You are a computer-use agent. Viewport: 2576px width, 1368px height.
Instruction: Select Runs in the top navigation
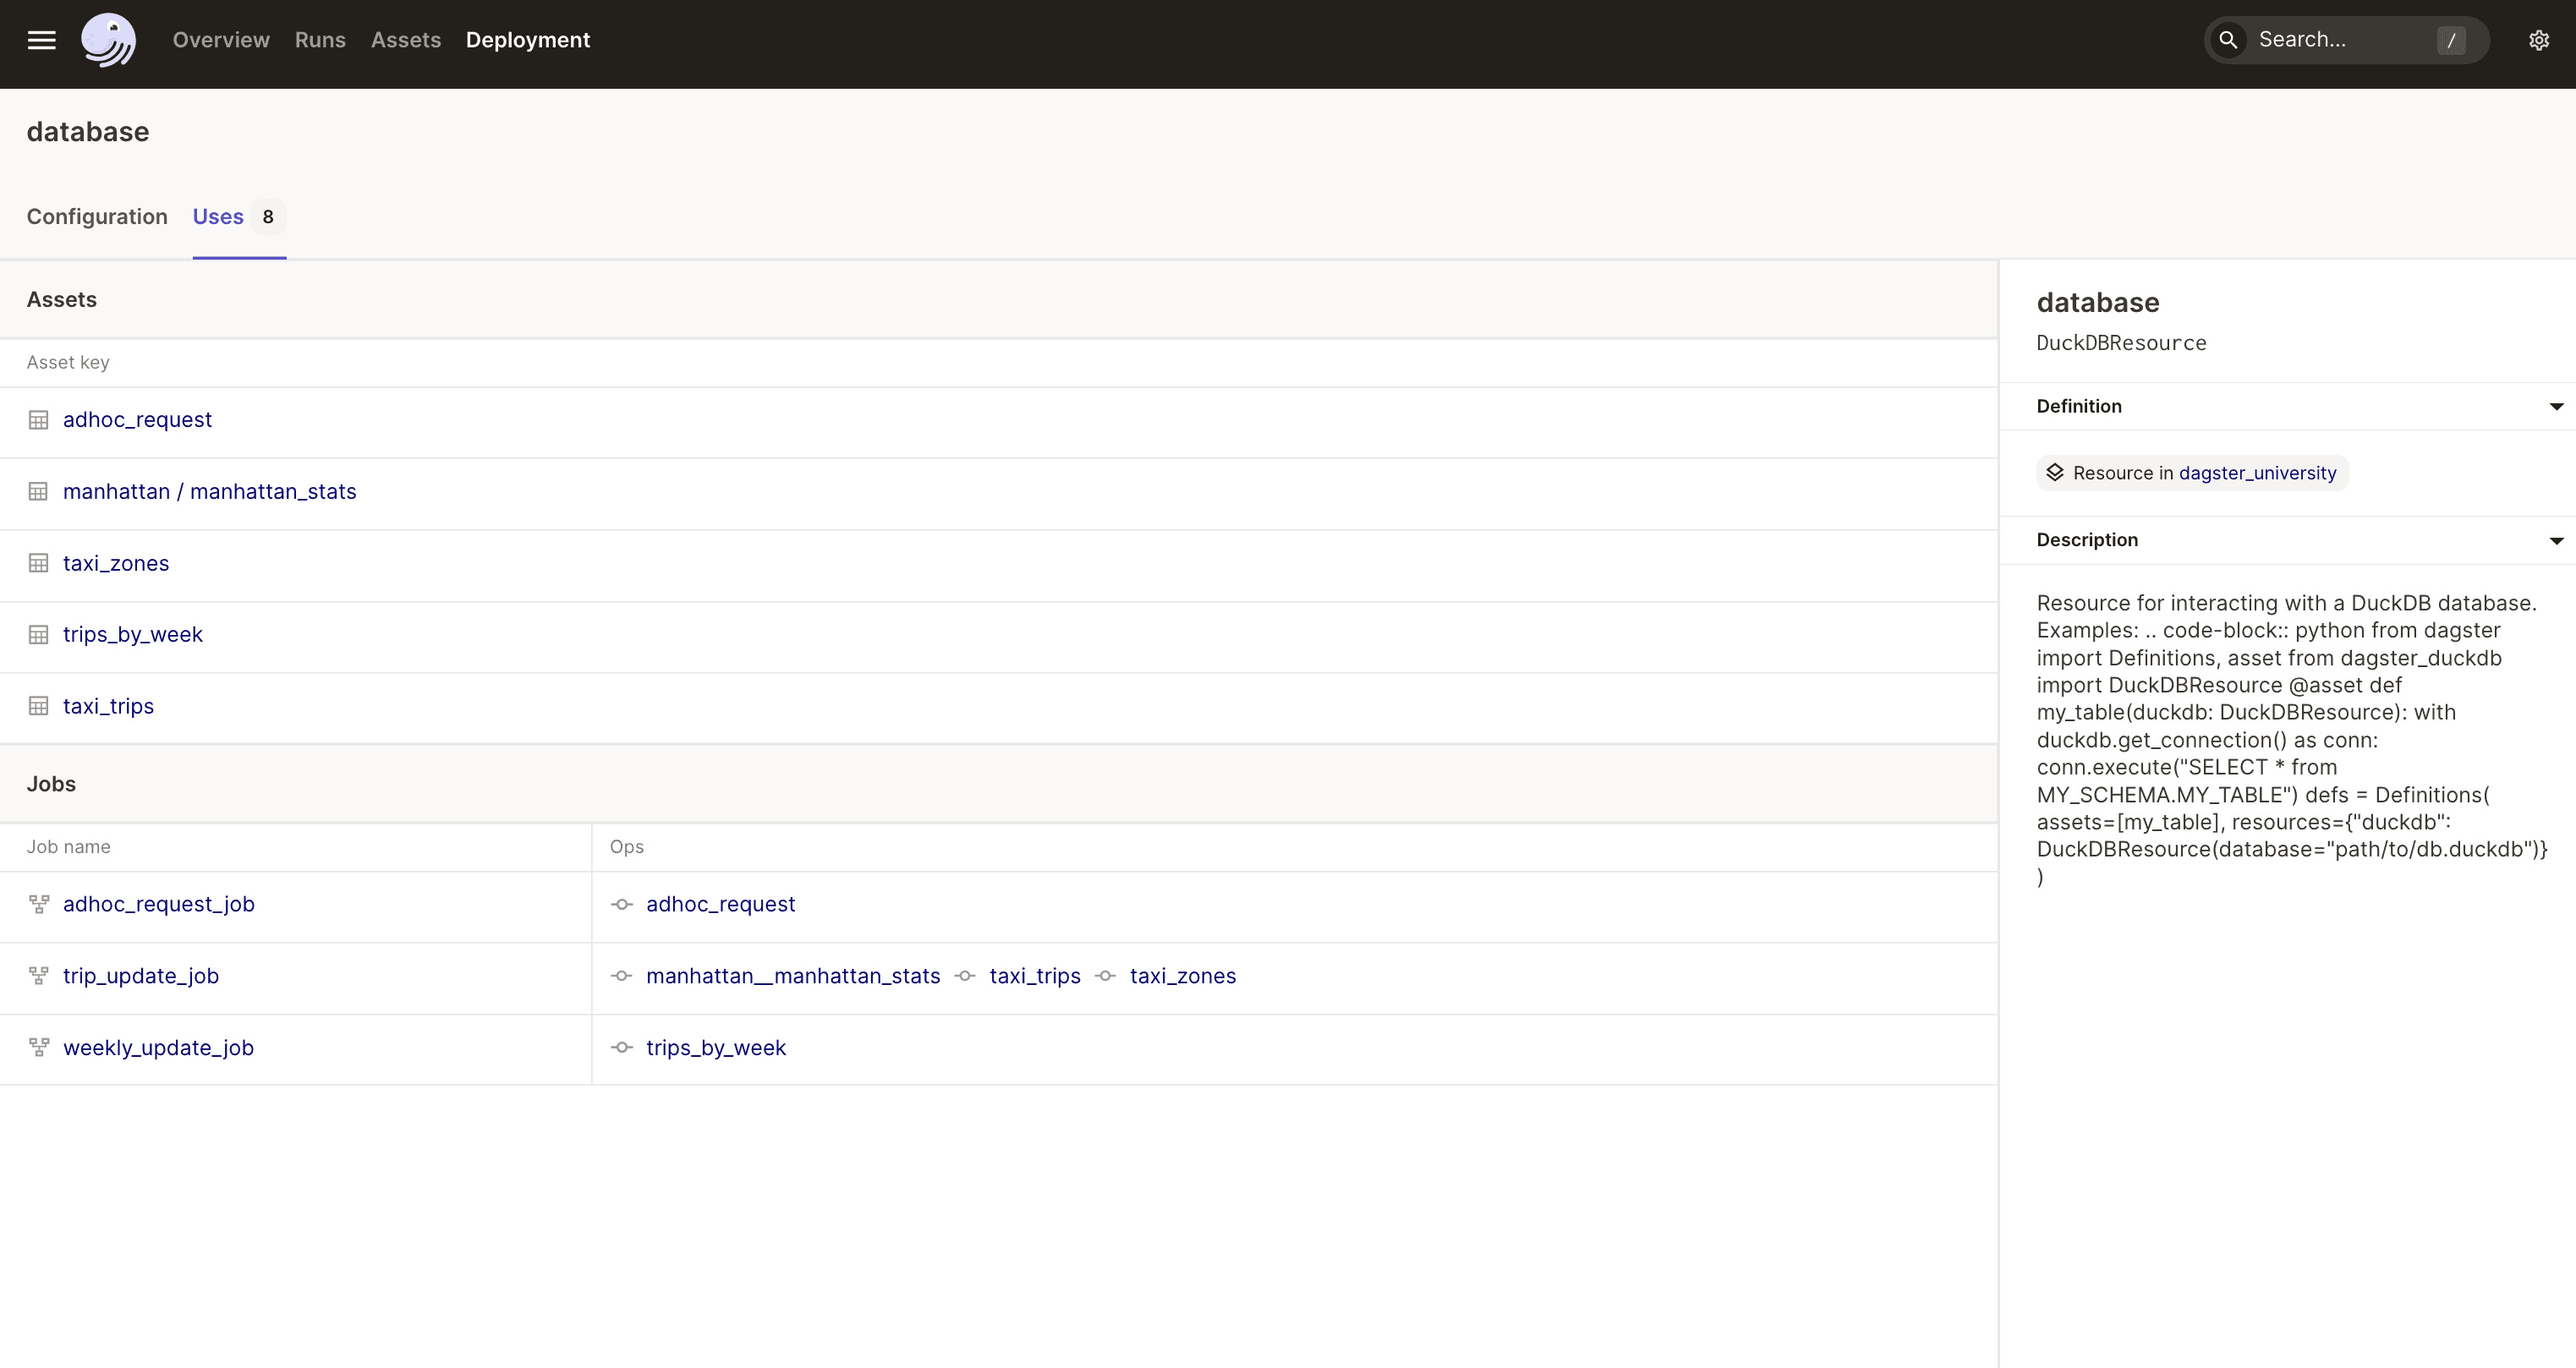coord(319,40)
